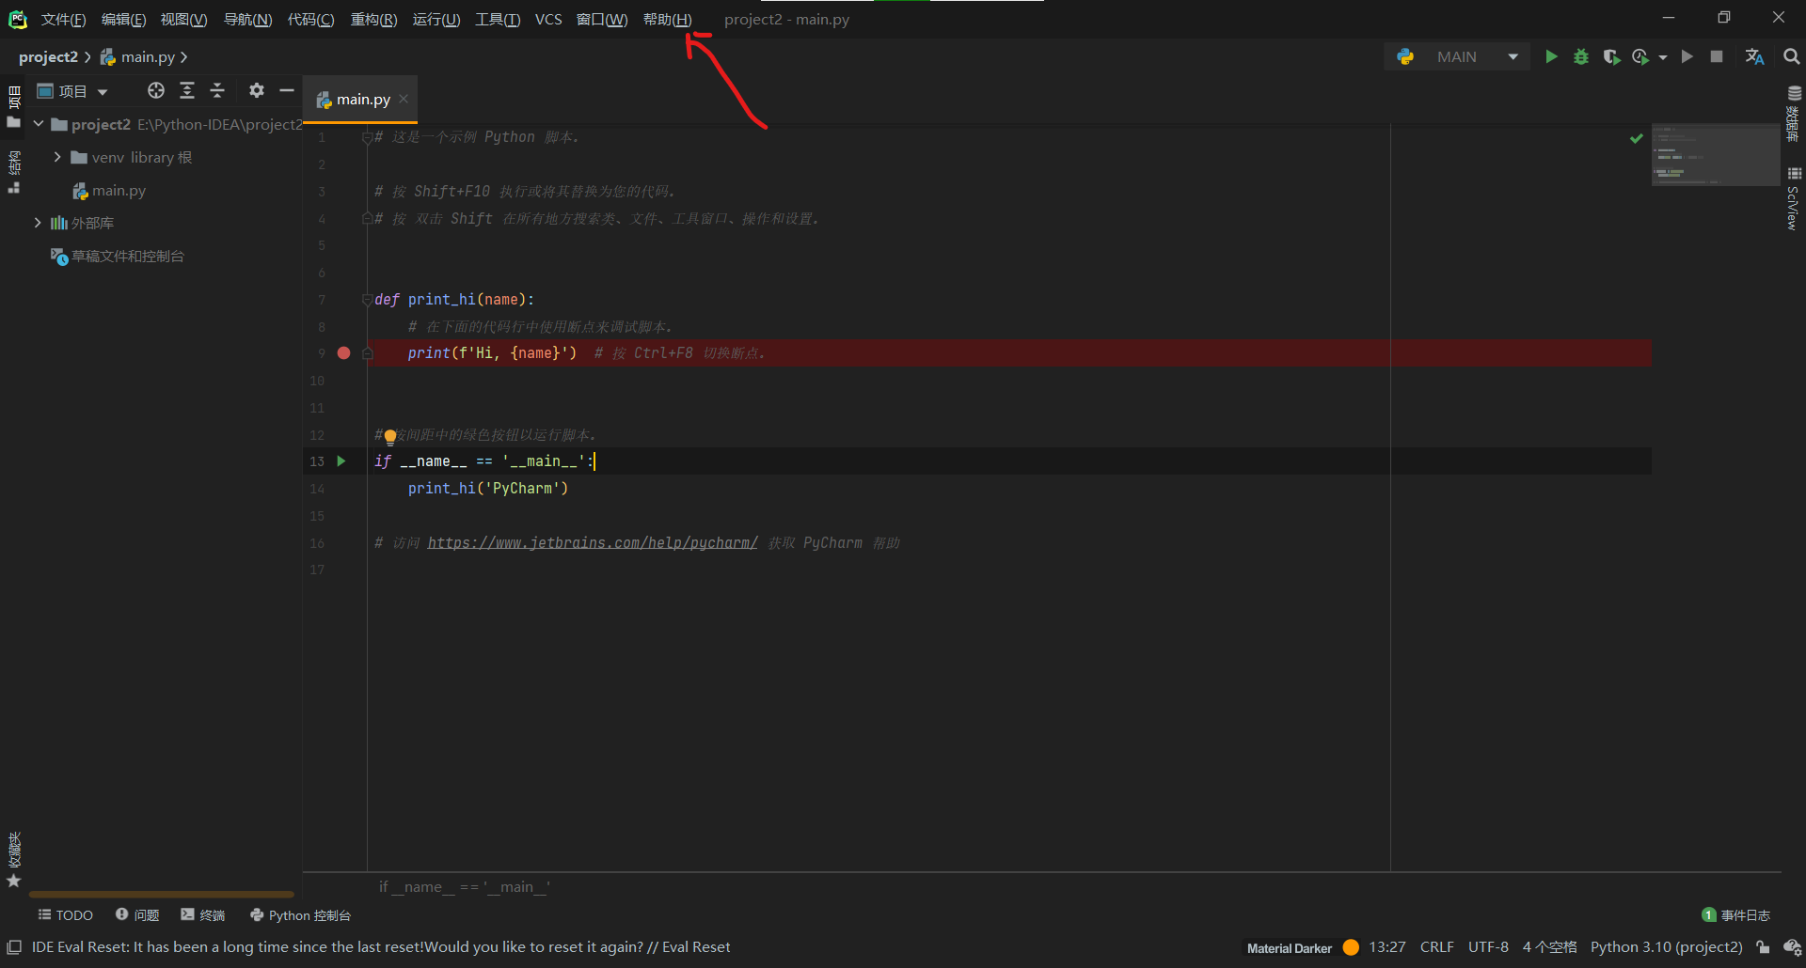
Task: Close the main.py editor tab
Action: 404,99
